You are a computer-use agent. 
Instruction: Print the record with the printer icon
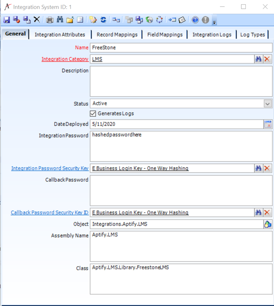pos(50,20)
